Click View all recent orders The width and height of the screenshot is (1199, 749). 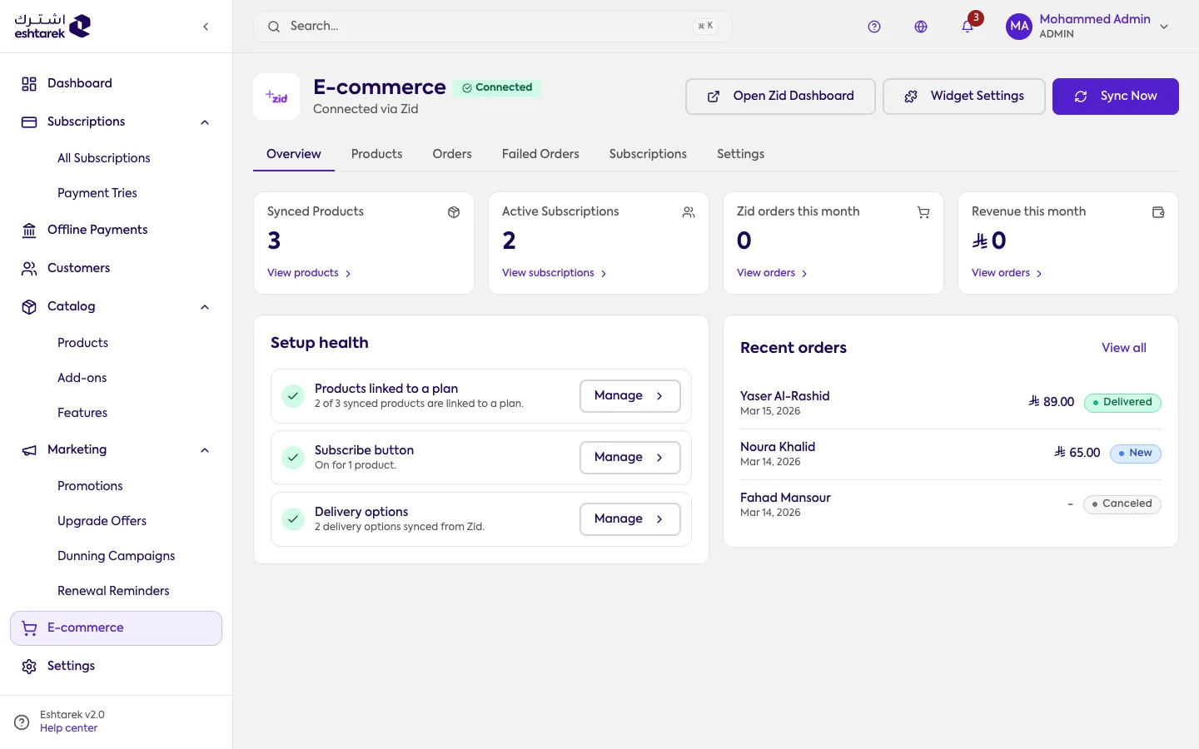tap(1124, 348)
